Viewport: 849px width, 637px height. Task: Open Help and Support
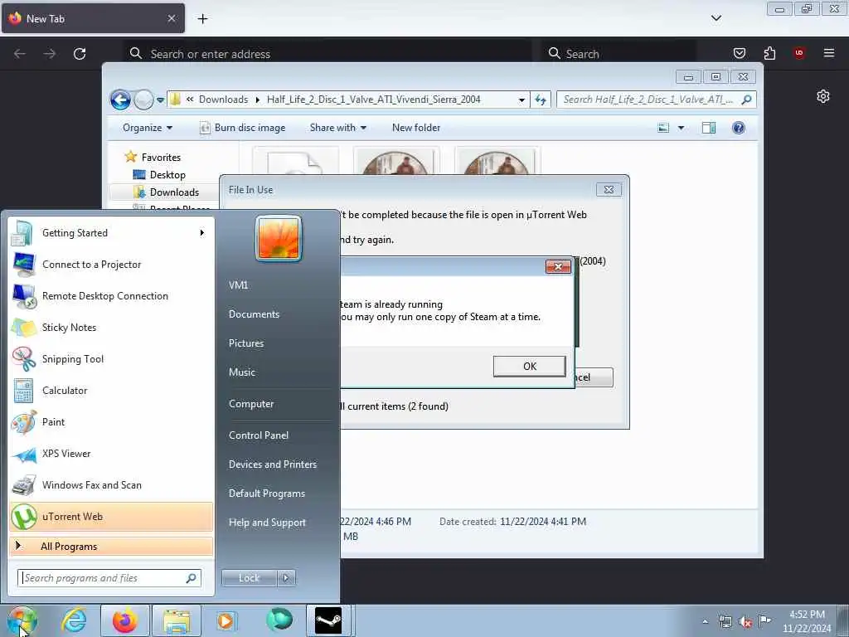pyautogui.click(x=268, y=523)
